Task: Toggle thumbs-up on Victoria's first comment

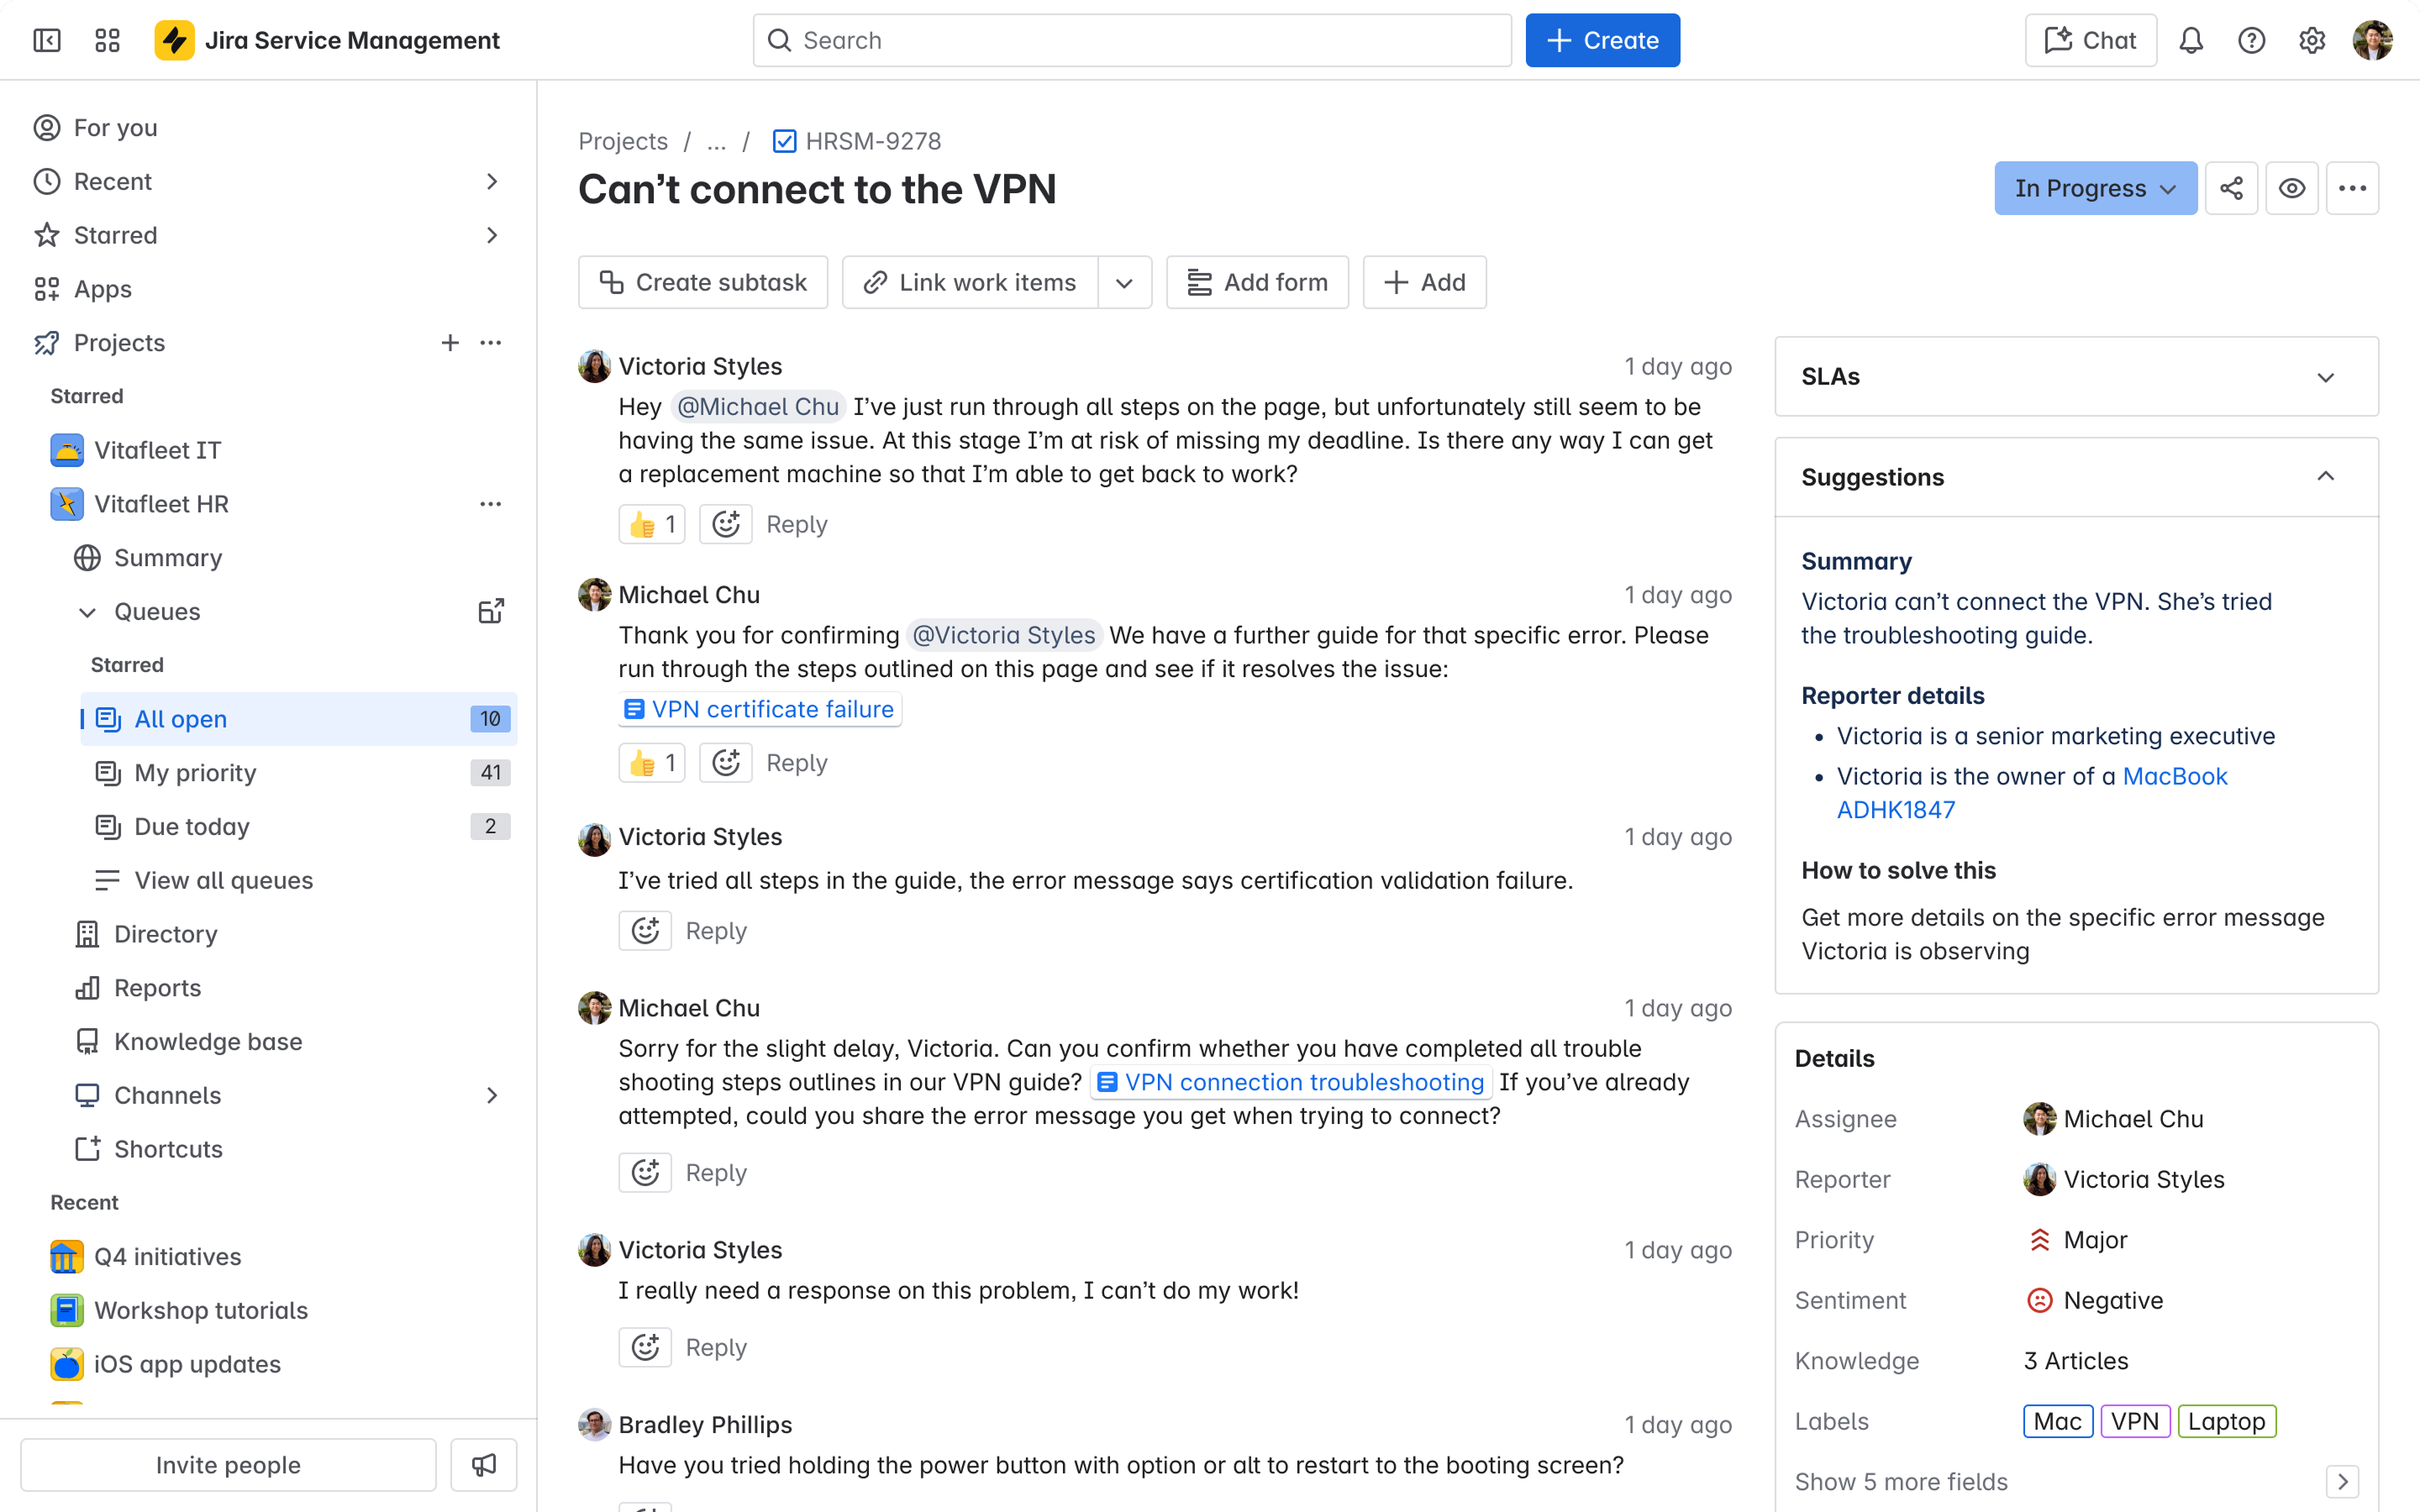Action: [x=652, y=524]
